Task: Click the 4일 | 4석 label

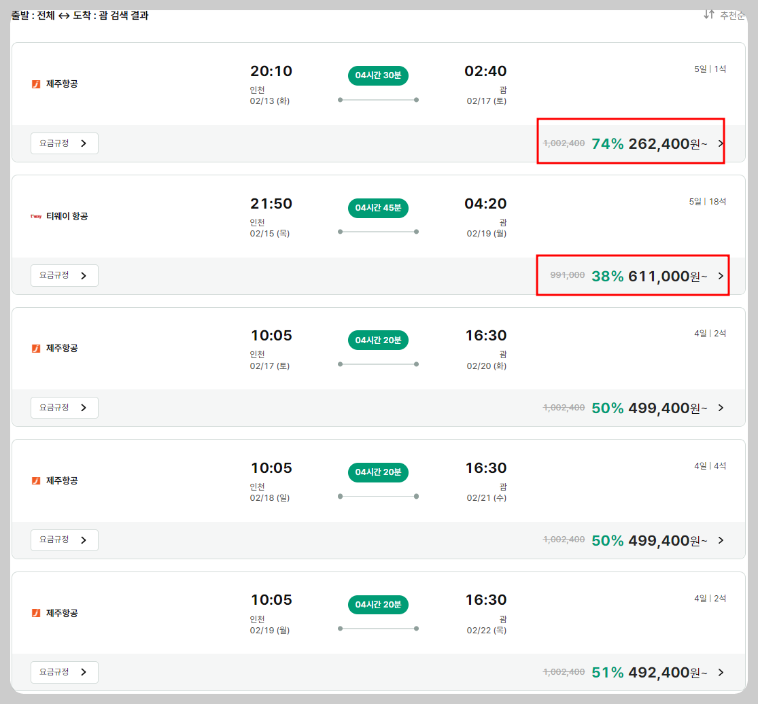Action: click(x=710, y=465)
